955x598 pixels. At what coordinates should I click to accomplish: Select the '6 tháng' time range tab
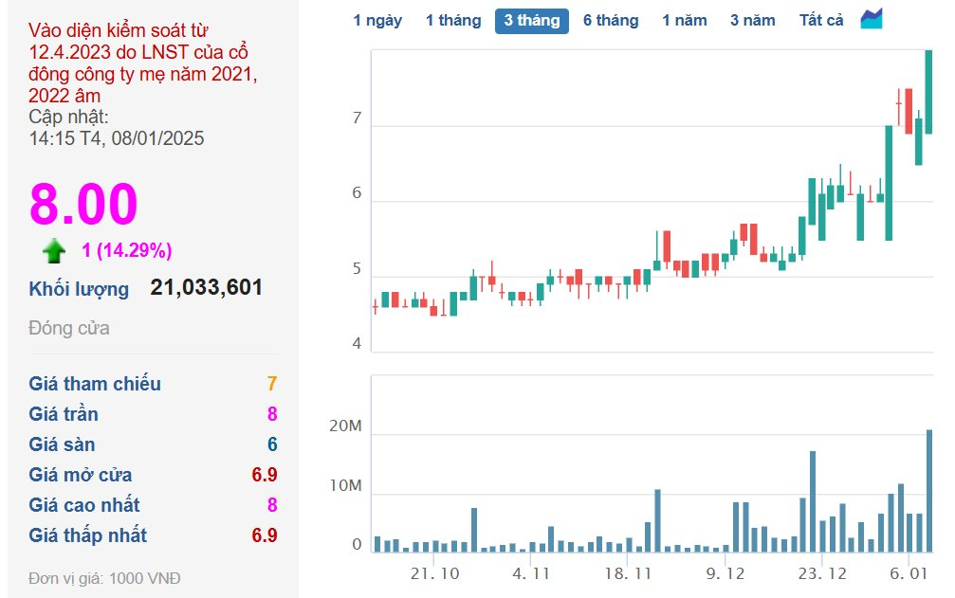[x=611, y=21]
